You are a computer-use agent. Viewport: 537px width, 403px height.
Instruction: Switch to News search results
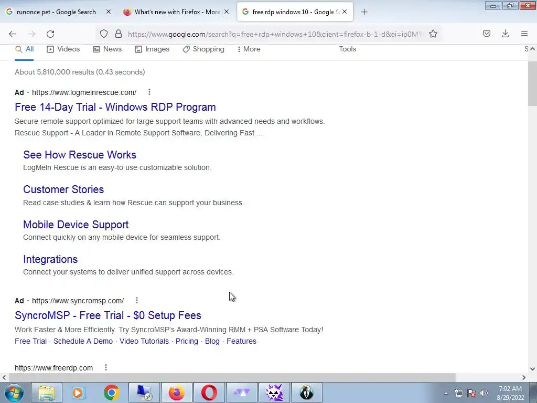pos(108,49)
